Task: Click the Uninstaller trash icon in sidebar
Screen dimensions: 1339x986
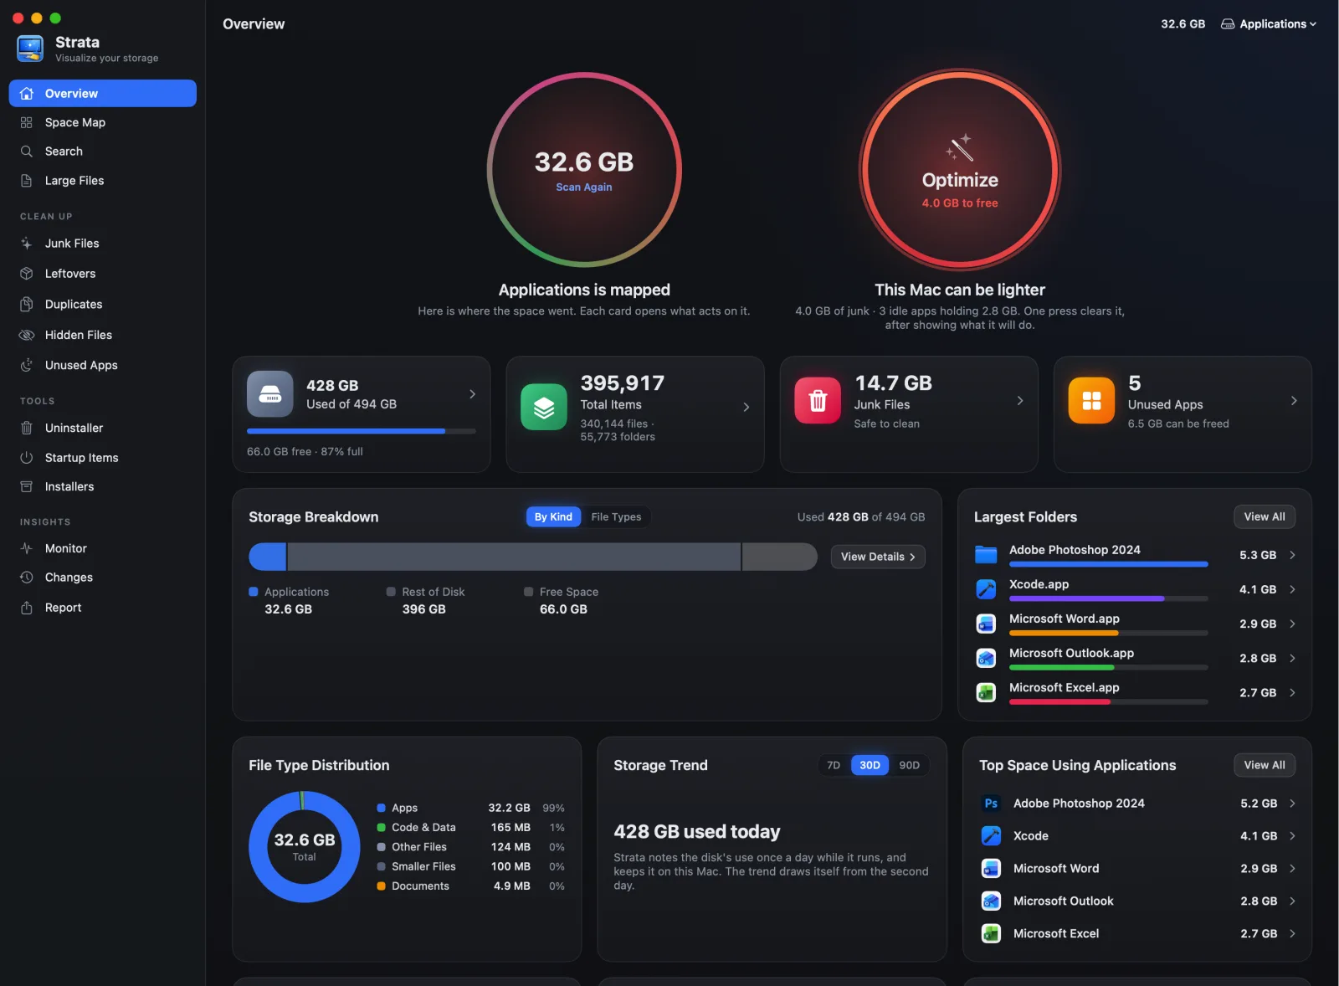Action: pos(27,428)
